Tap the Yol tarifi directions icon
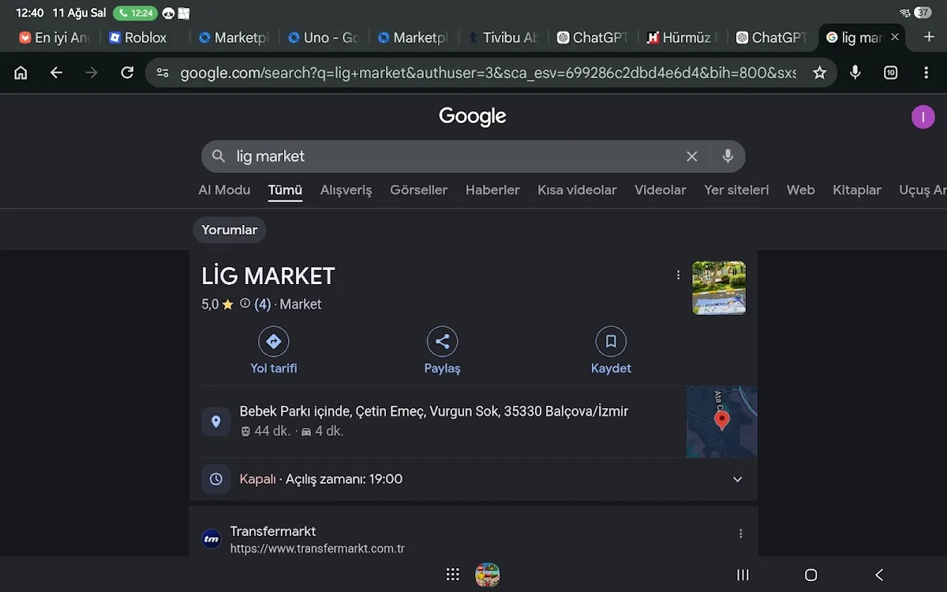The width and height of the screenshot is (947, 592). point(274,342)
